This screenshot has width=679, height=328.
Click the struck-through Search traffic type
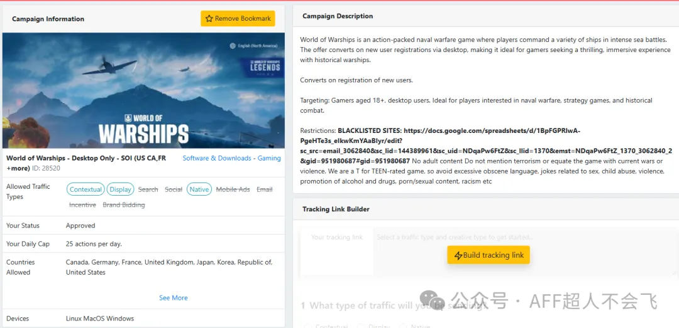148,189
